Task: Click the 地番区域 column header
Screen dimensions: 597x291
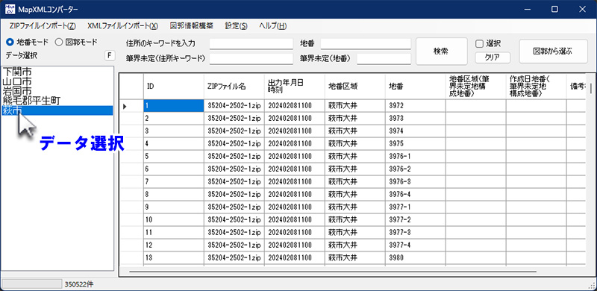Action: 355,86
